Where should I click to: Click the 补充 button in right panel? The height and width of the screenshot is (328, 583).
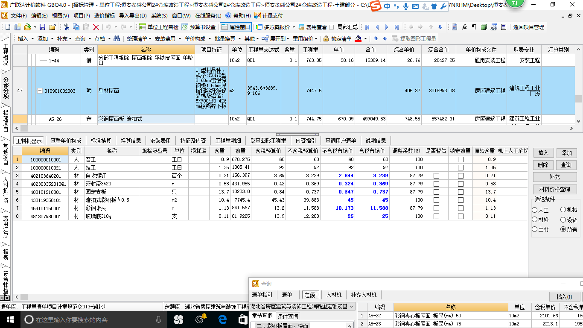click(555, 177)
